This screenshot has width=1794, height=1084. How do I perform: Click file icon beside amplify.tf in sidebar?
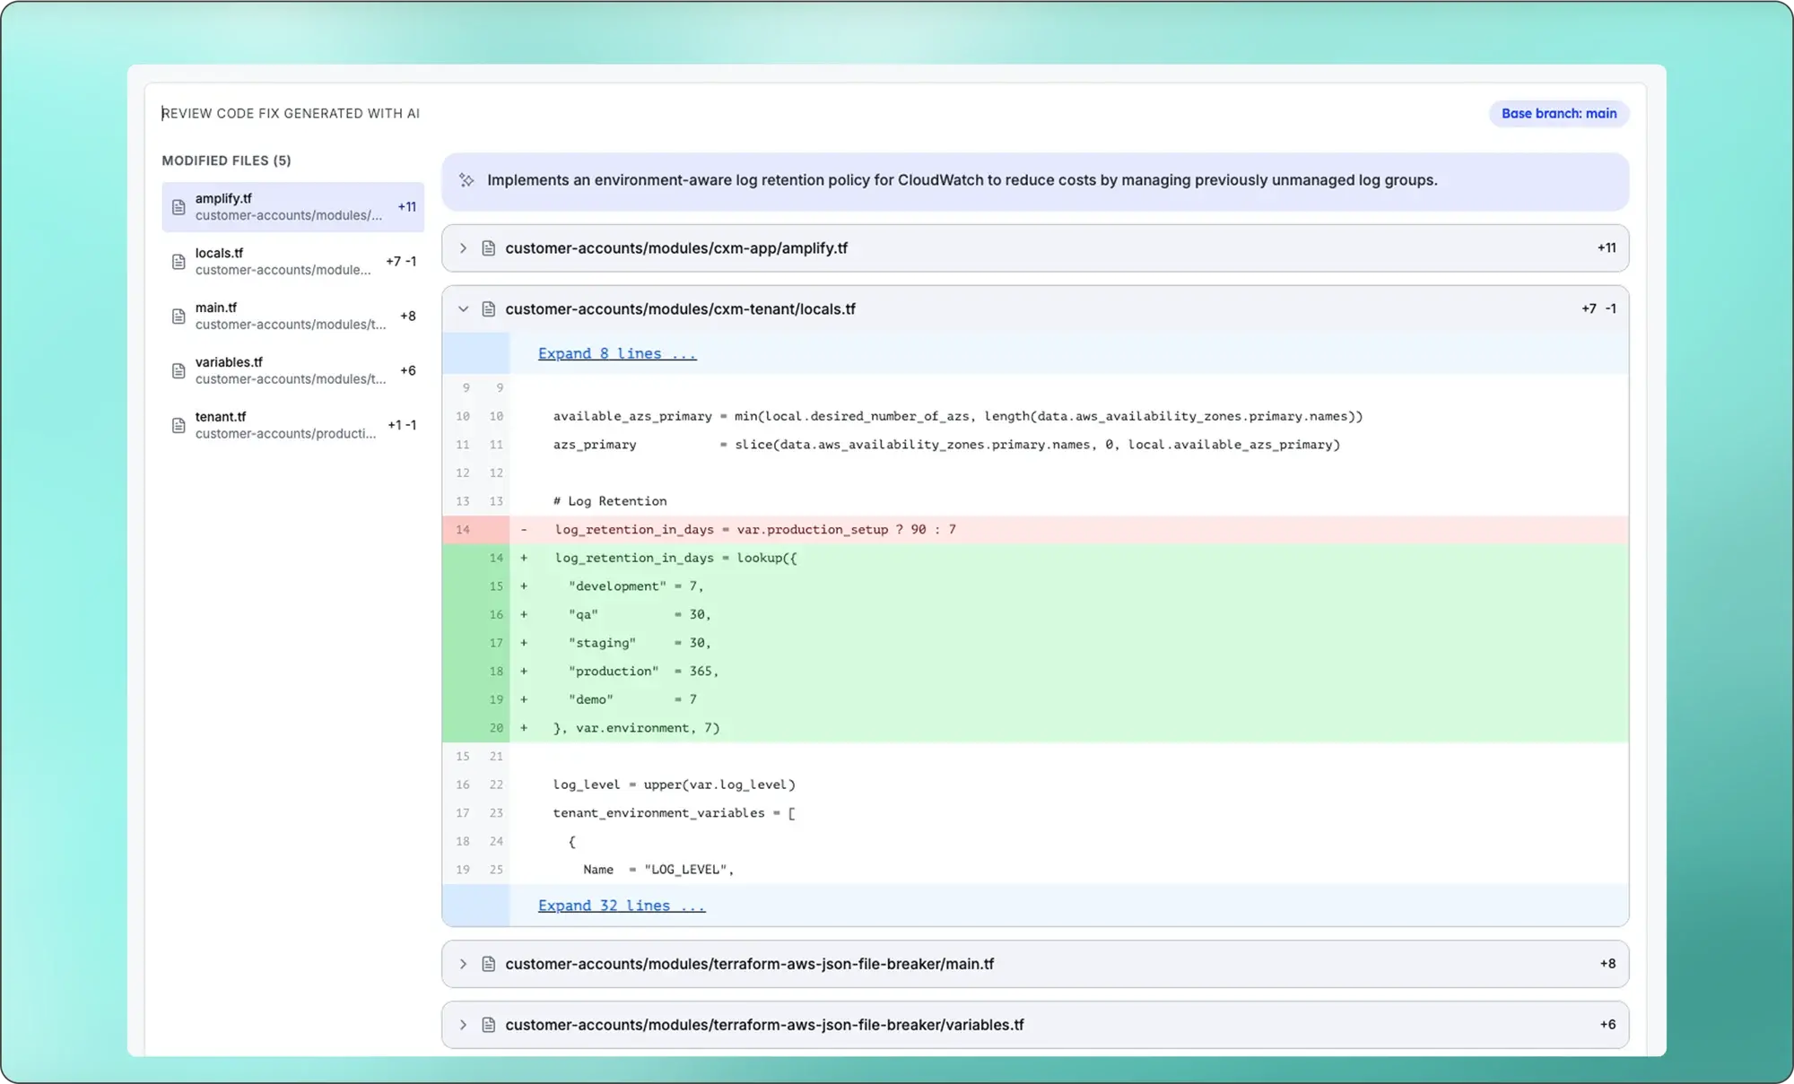179,207
